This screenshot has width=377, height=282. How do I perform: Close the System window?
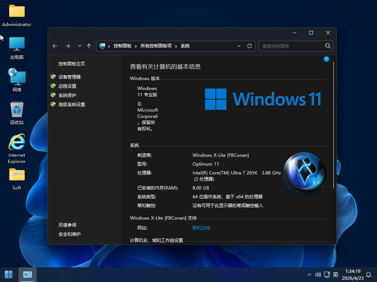328,33
